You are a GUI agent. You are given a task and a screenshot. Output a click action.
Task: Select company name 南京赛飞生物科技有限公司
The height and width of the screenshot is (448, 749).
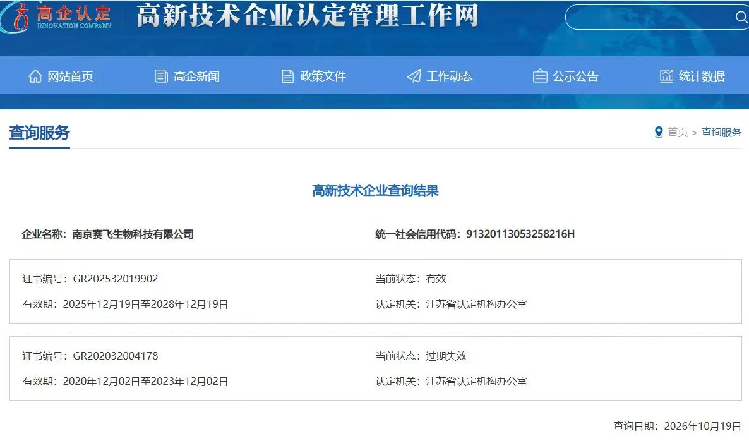pyautogui.click(x=133, y=234)
